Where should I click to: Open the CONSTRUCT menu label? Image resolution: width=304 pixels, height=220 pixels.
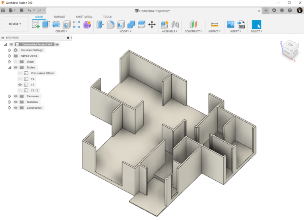(x=193, y=32)
